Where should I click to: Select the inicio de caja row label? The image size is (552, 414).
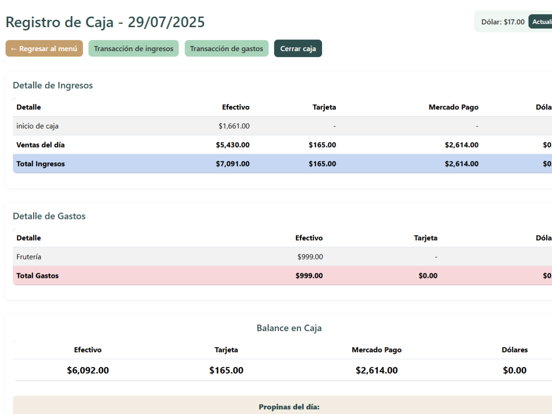point(37,126)
